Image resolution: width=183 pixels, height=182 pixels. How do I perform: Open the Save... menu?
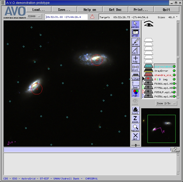[x=64, y=10]
